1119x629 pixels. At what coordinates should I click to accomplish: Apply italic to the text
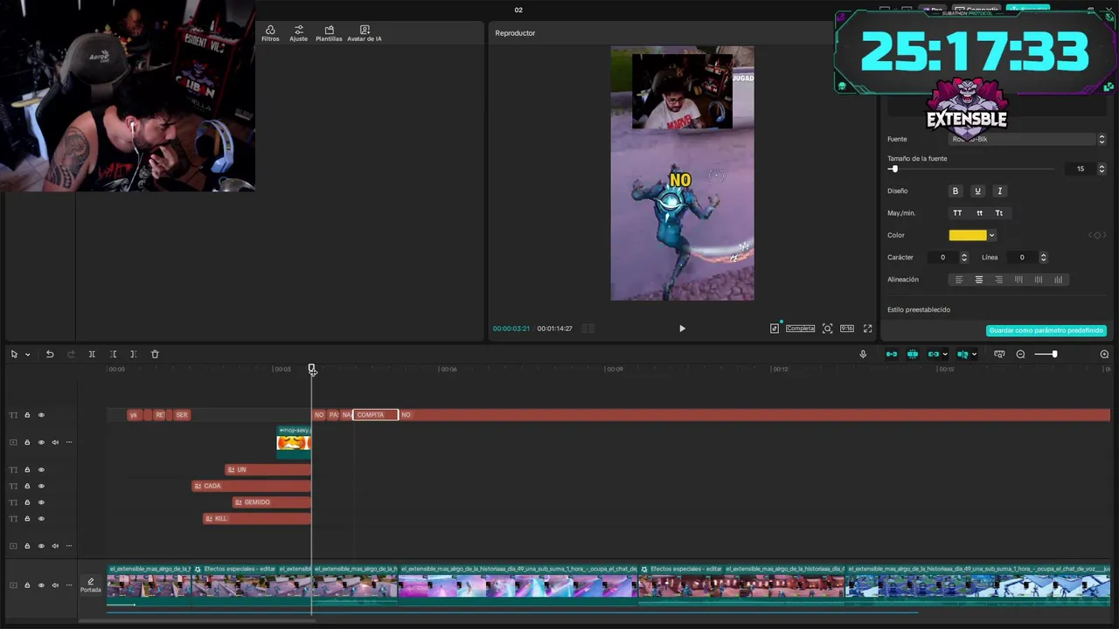coord(999,190)
